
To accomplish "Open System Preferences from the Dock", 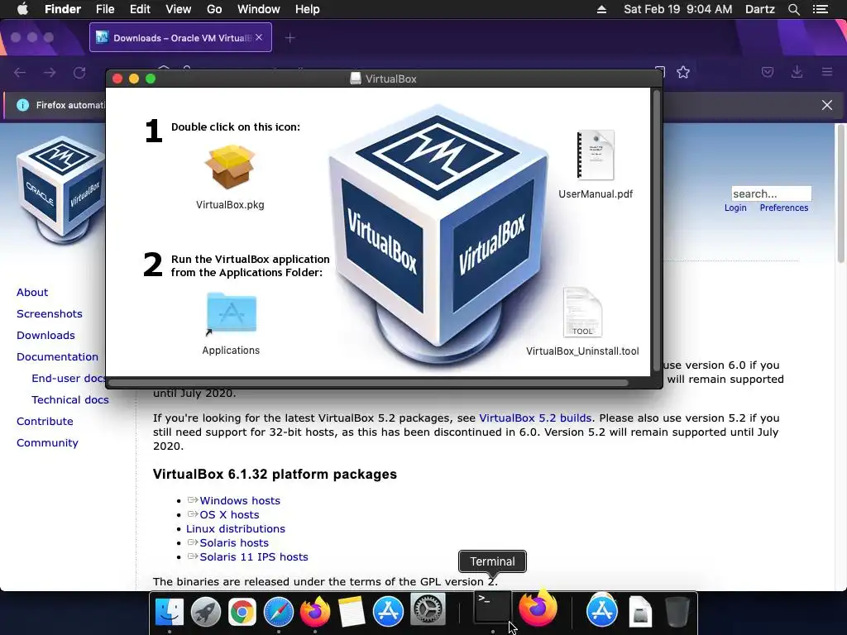I will coord(428,610).
